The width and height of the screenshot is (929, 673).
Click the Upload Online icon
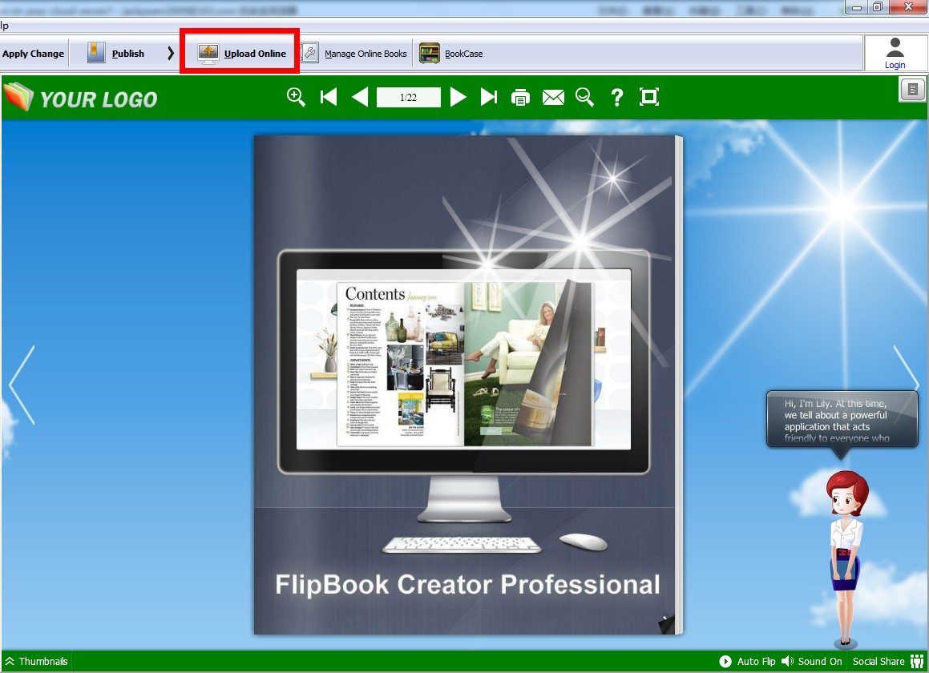click(208, 54)
